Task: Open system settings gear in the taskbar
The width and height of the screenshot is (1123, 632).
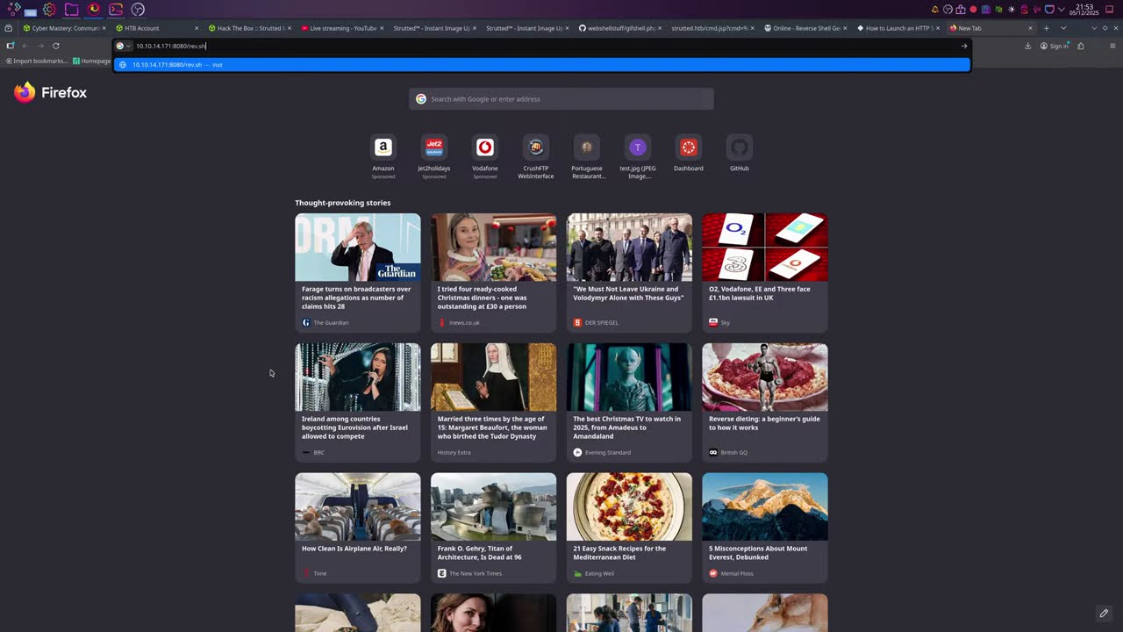Action: click(49, 10)
